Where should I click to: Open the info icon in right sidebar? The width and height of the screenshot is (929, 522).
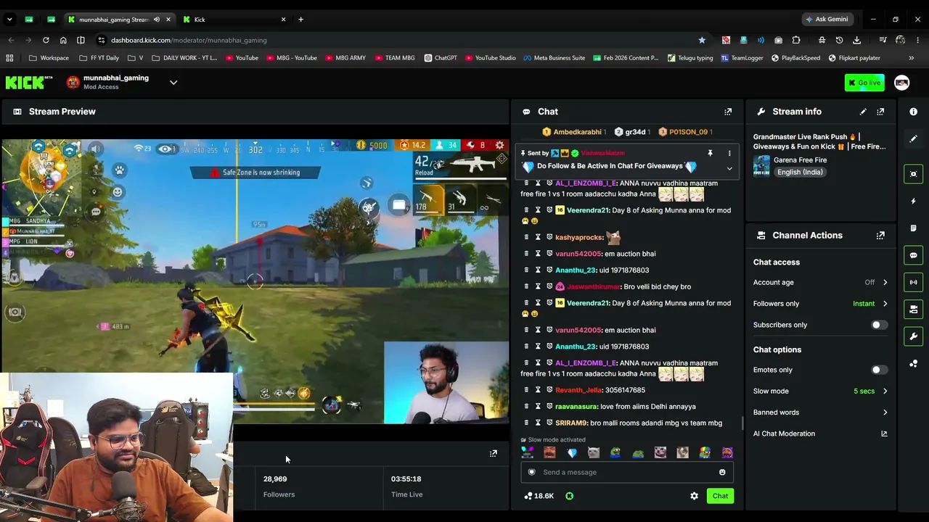tap(914, 112)
